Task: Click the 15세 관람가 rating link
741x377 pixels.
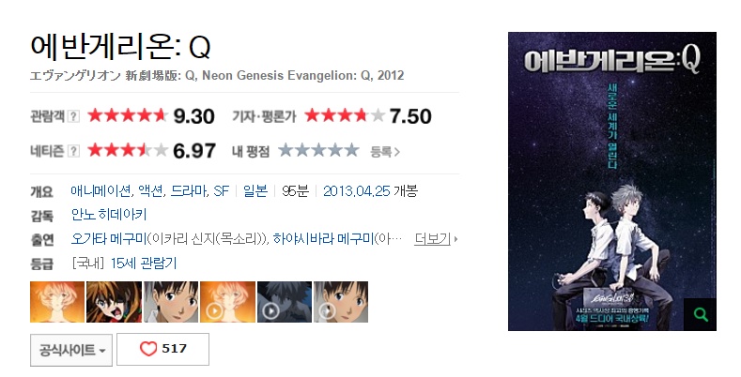Action: (144, 263)
